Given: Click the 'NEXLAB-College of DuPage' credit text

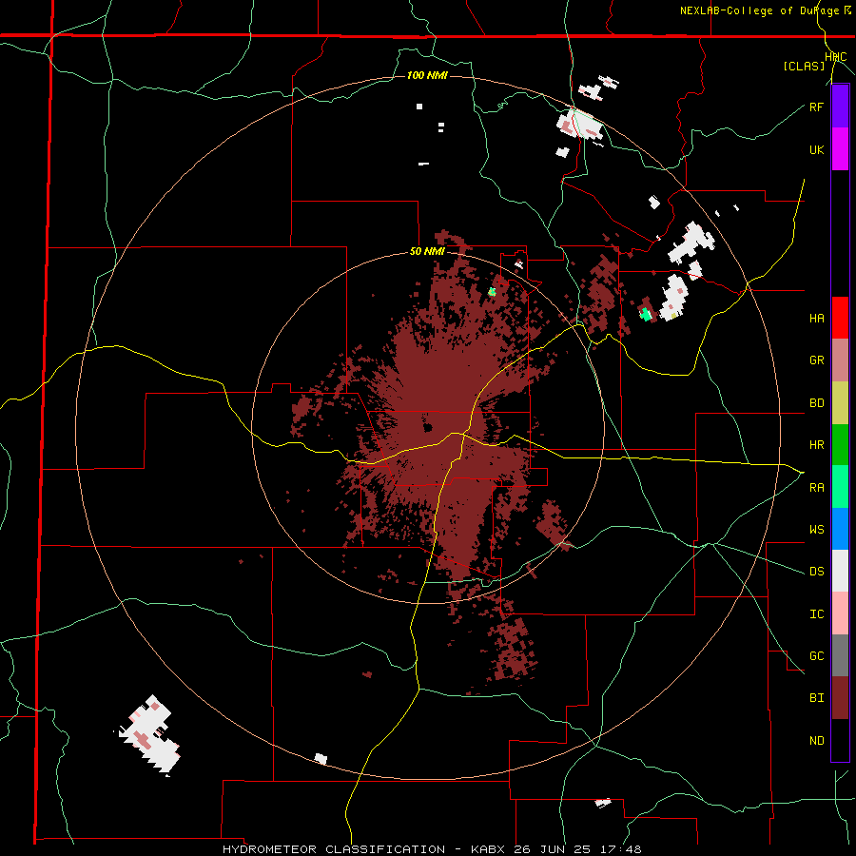Looking at the screenshot, I should (x=760, y=10).
